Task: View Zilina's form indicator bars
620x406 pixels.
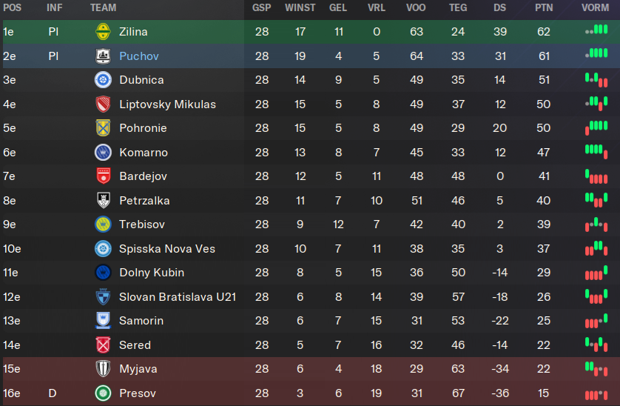Action: point(596,30)
